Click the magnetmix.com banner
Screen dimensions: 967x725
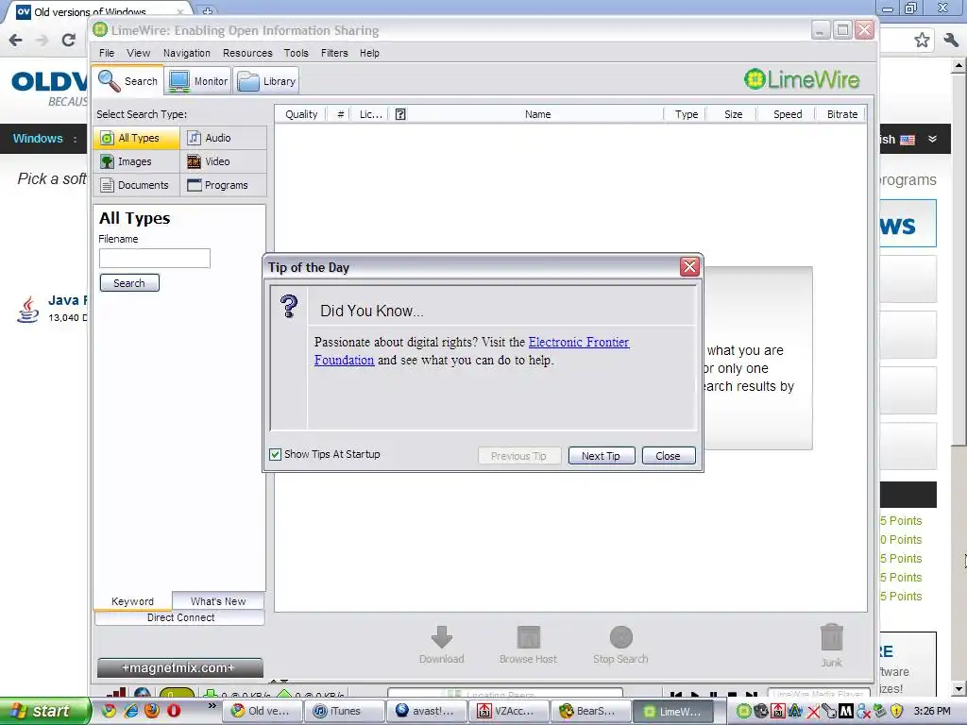click(180, 667)
